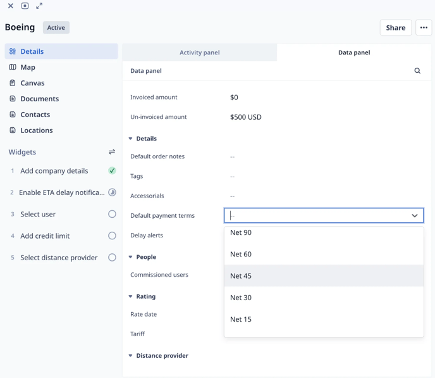
Task: Choose Net 45 from the dropdown
Action: 324,276
